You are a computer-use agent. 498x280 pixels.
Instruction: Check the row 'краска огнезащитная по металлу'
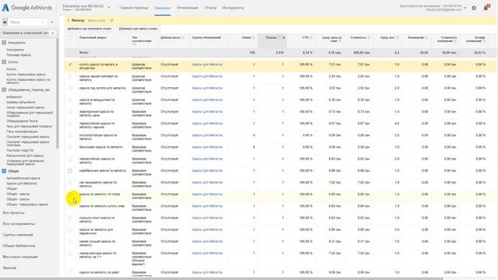(70, 100)
